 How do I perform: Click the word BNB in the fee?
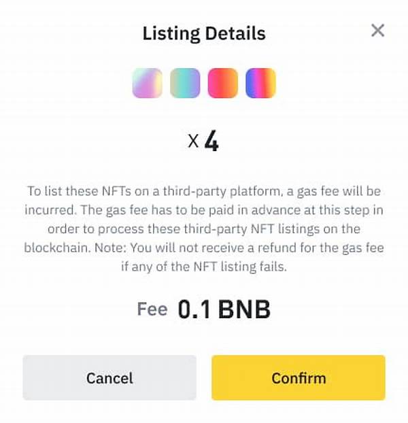pos(244,309)
